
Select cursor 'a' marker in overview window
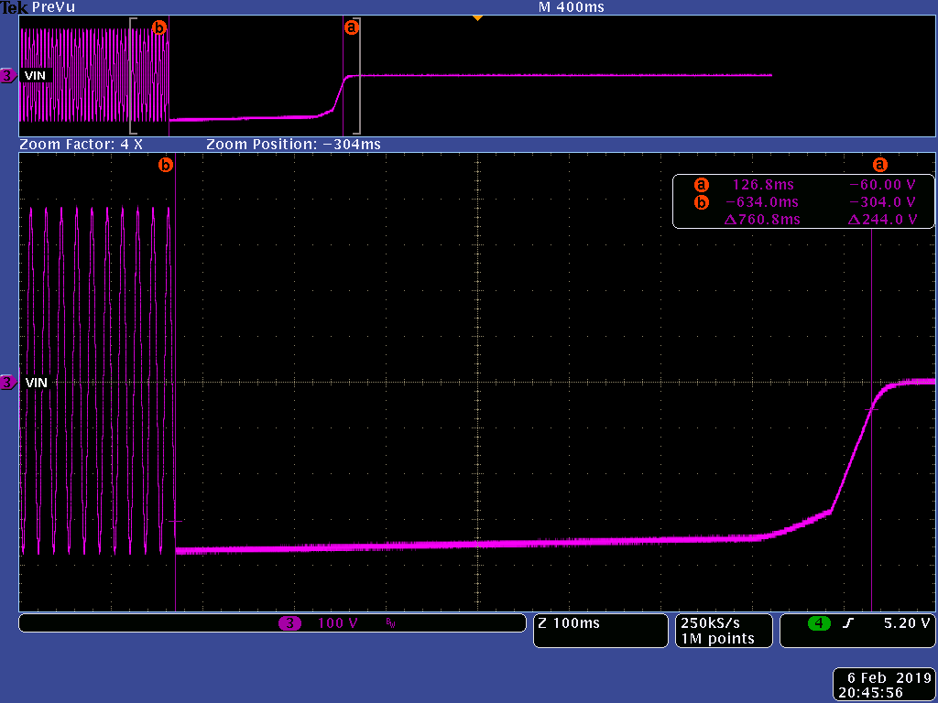click(351, 28)
